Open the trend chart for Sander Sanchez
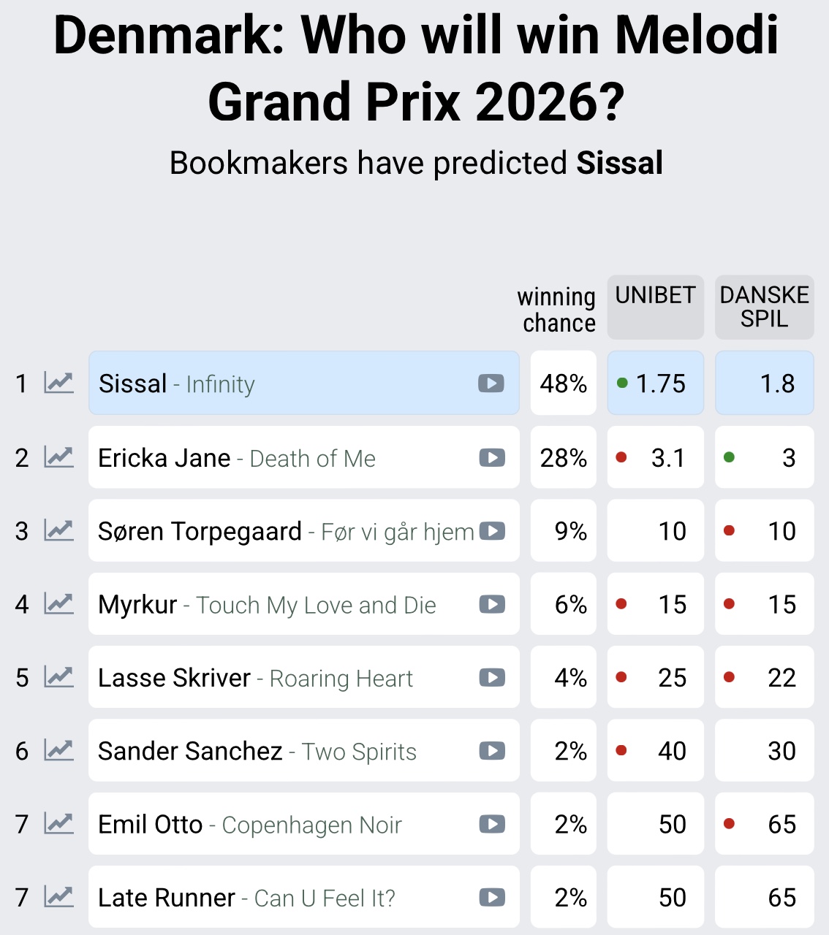The height and width of the screenshot is (935, 829). (58, 751)
